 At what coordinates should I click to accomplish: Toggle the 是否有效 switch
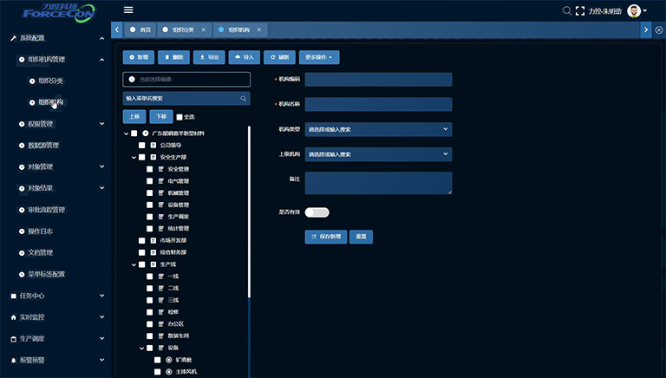pos(317,212)
